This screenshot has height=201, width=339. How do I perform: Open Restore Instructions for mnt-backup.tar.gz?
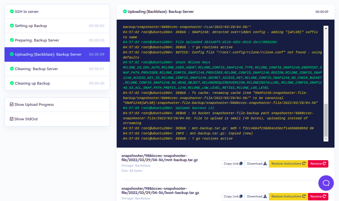point(288,164)
